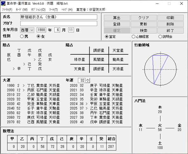Click the moon app icon in title bar

3,3
